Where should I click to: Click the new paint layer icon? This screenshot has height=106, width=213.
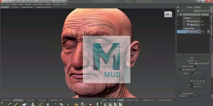[178, 11]
